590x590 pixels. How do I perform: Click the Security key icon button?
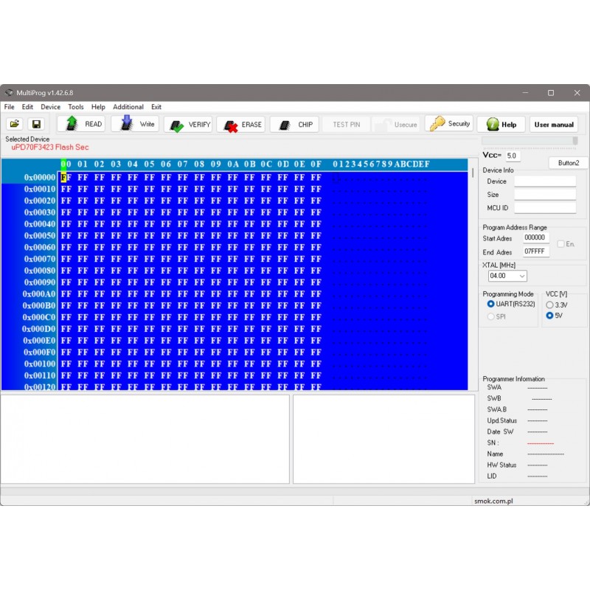pos(449,124)
